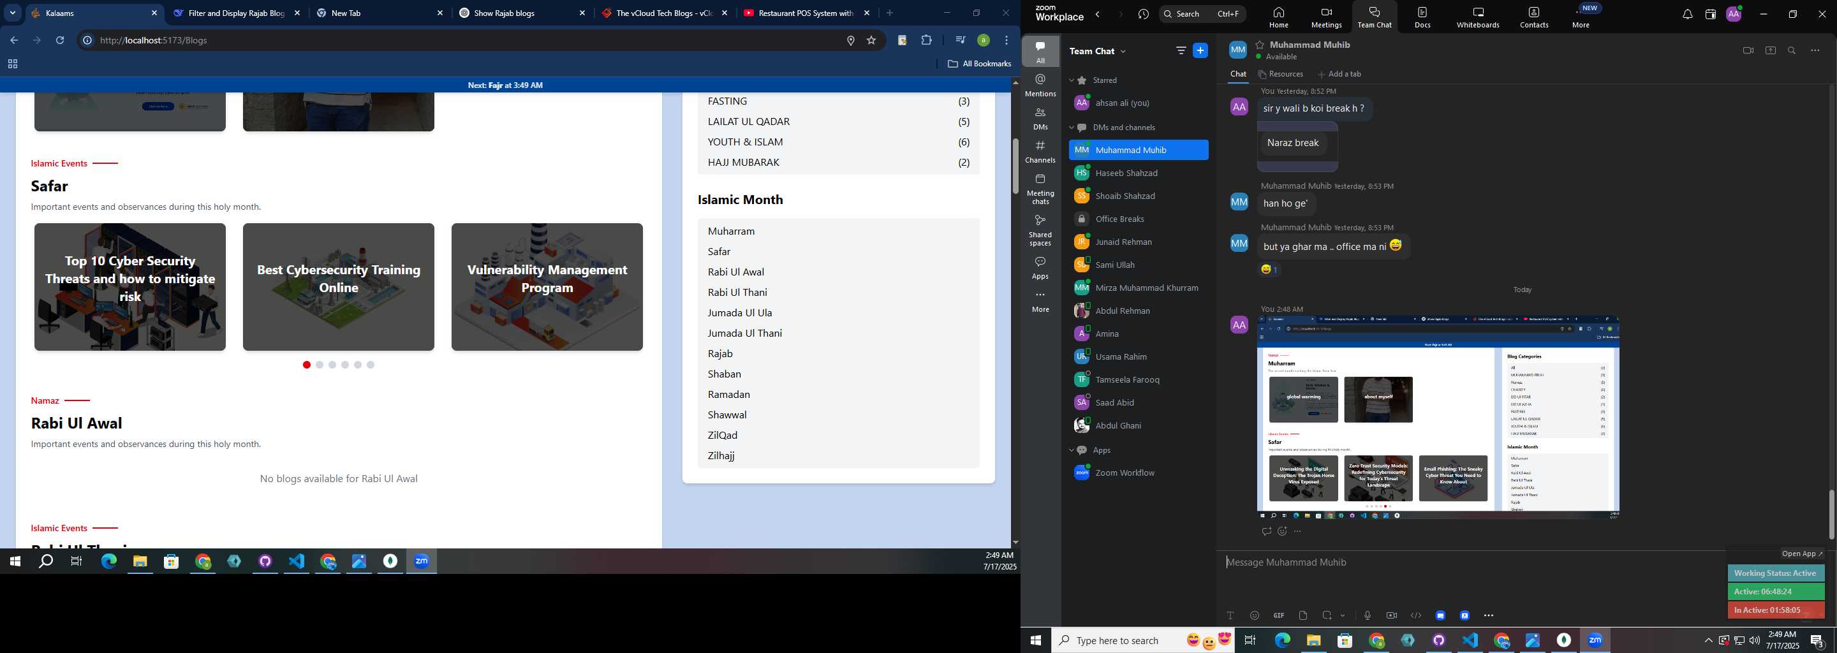The image size is (1837, 653).
Task: Click the AA profile avatar in Zoom
Action: pyautogui.click(x=1734, y=14)
